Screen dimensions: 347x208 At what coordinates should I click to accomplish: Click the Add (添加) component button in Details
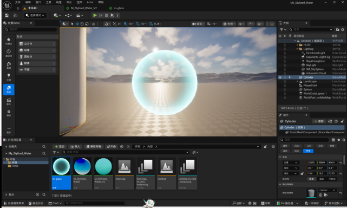[319, 121]
